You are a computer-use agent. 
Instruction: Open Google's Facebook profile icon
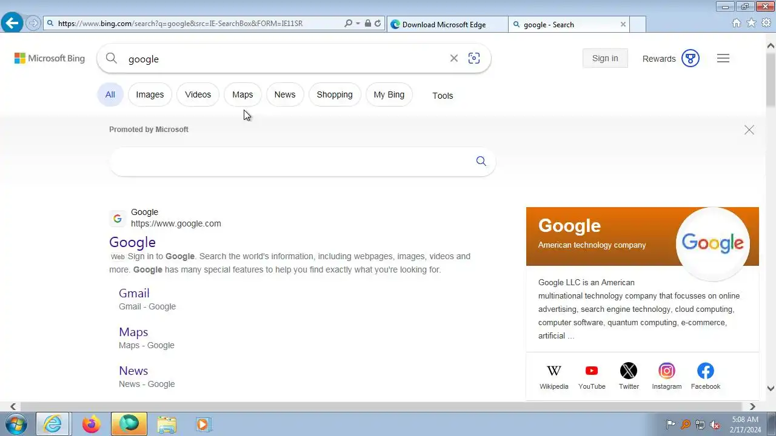click(706, 371)
